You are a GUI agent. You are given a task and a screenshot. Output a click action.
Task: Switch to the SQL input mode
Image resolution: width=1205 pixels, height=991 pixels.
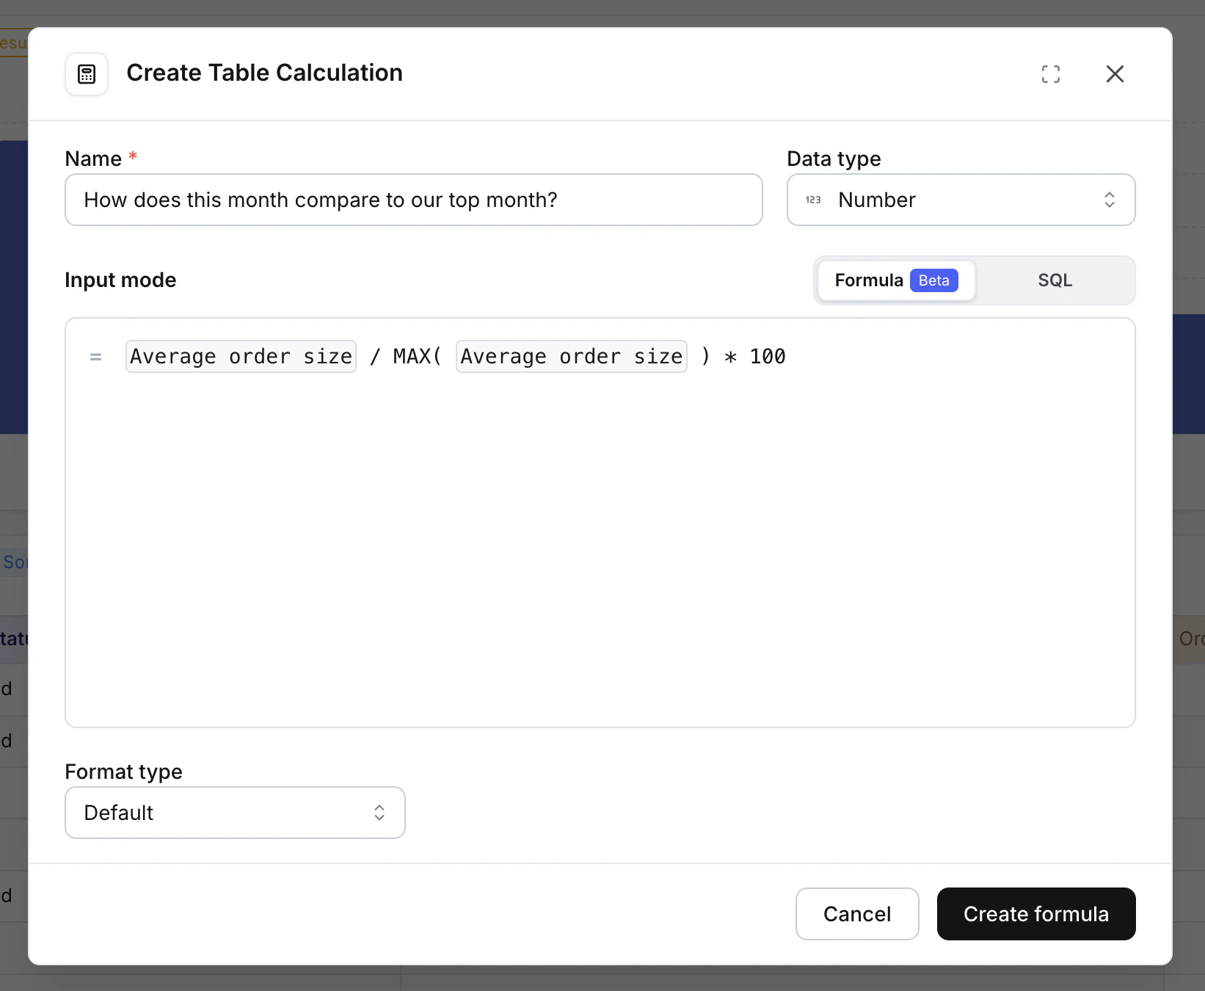[1055, 280]
